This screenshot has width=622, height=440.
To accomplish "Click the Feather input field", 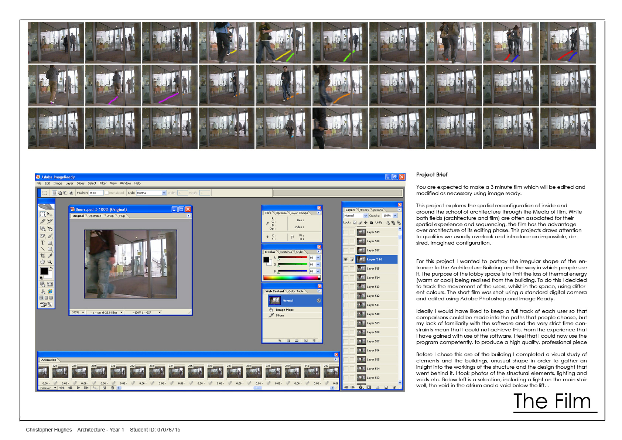I will coord(96,193).
